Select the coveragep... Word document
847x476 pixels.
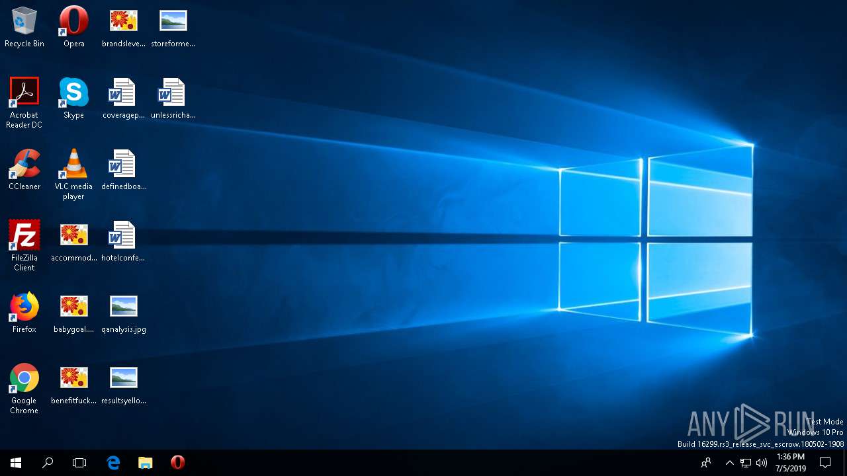click(x=123, y=99)
